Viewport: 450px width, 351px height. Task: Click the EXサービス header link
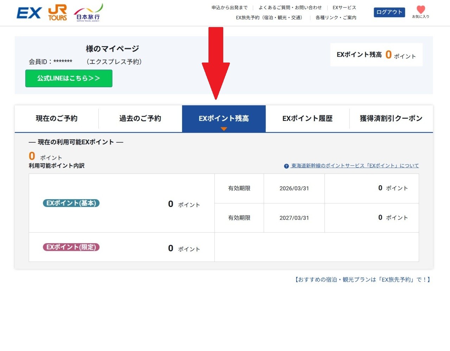344,7
